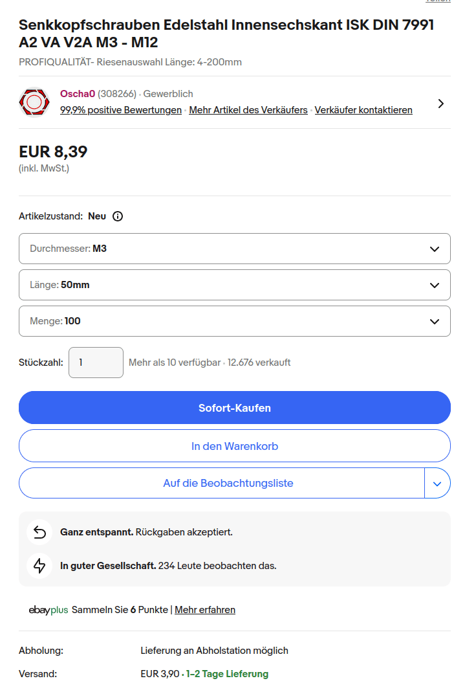
Task: Click the chevron arrow beside seller info
Action: pyautogui.click(x=440, y=103)
